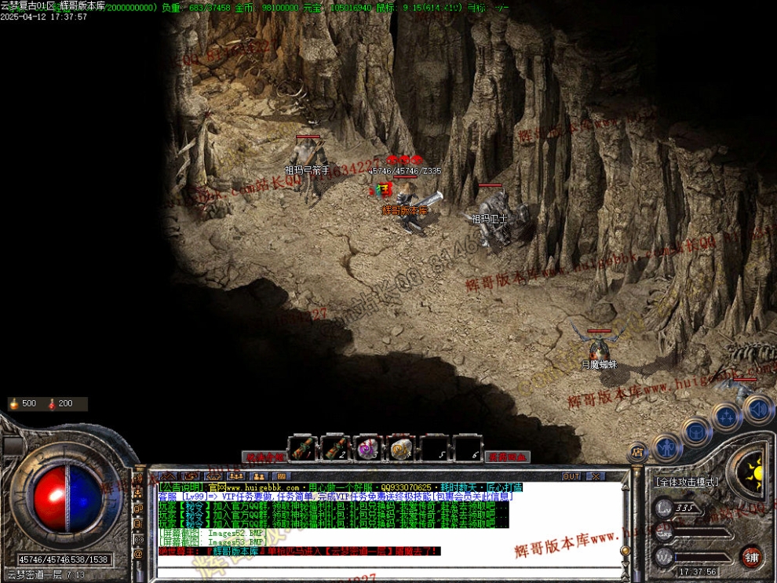
Task: Click the Exp experience orb
Action: (x=664, y=534)
